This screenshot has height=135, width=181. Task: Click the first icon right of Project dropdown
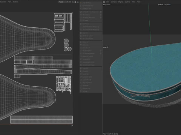click(x=70, y=2)
